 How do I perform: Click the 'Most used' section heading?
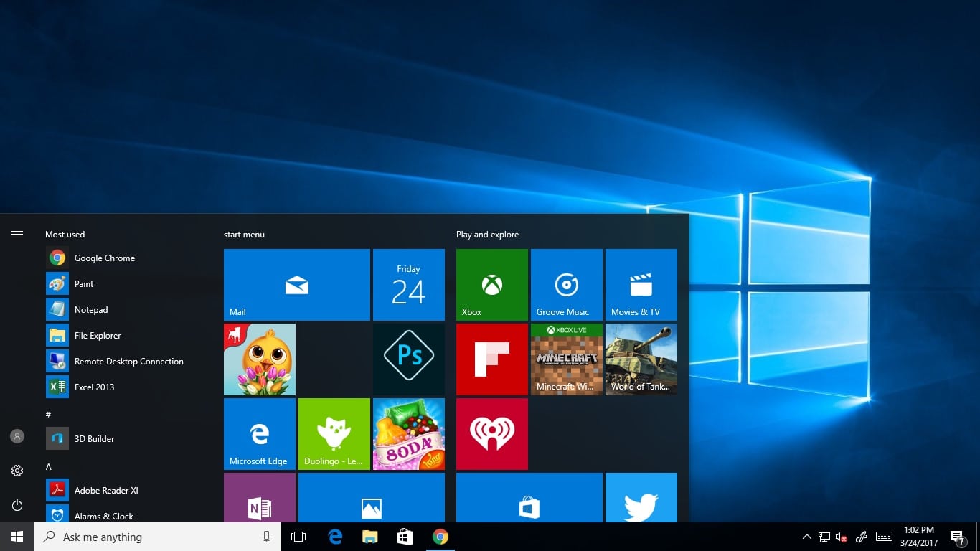pos(65,235)
